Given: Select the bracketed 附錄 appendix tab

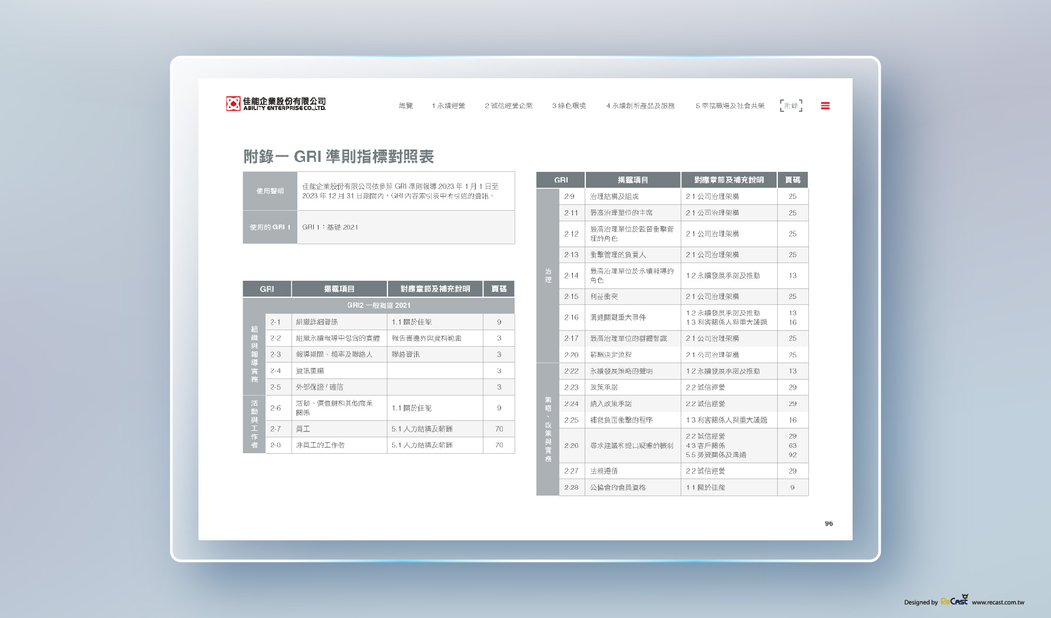Looking at the screenshot, I should point(791,106).
